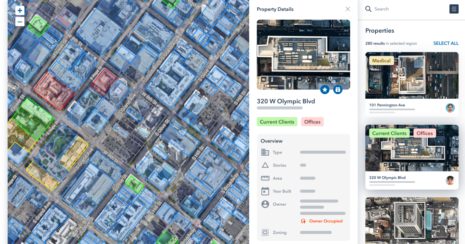Click the Year Built calendar icon
This screenshot has height=244, width=465.
click(265, 191)
